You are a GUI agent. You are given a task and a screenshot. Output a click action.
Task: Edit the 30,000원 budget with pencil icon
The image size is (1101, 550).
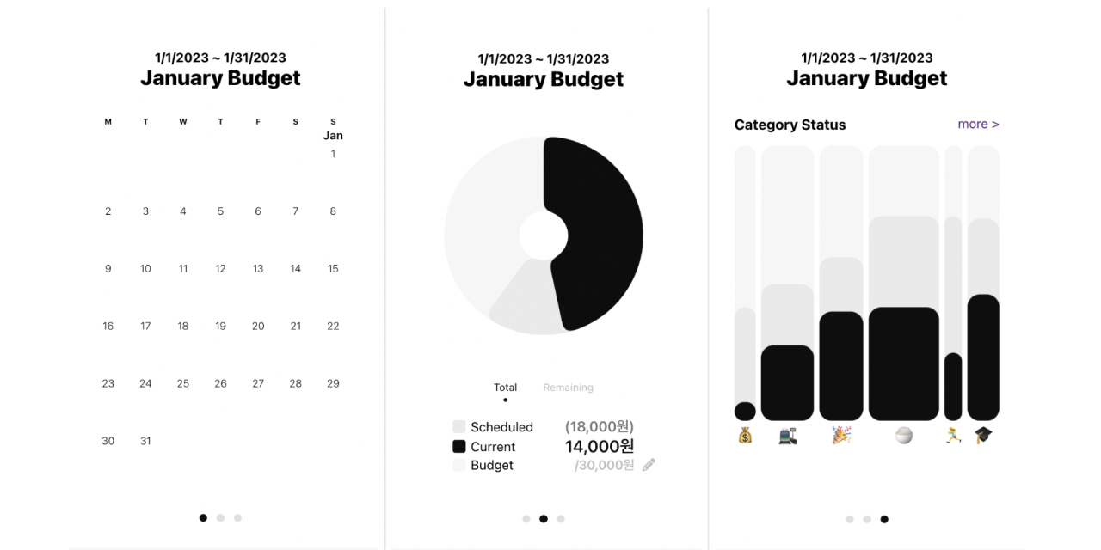(x=649, y=464)
